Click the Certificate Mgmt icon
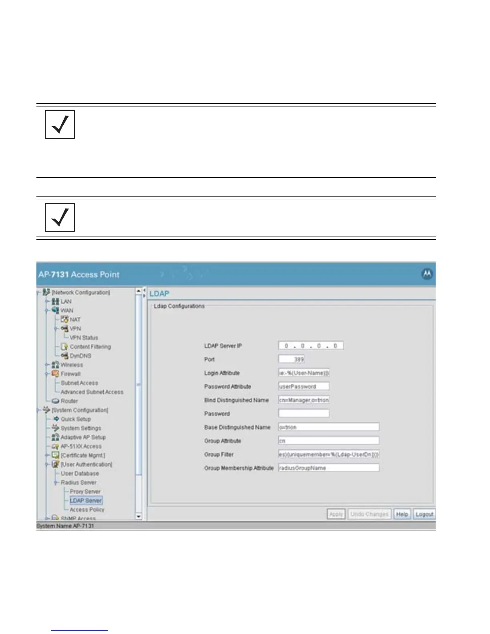 (x=56, y=455)
